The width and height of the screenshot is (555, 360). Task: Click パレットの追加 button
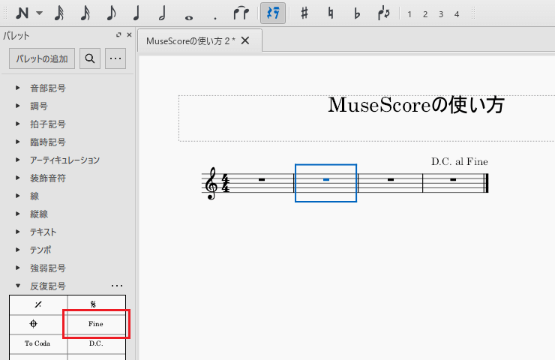point(42,58)
